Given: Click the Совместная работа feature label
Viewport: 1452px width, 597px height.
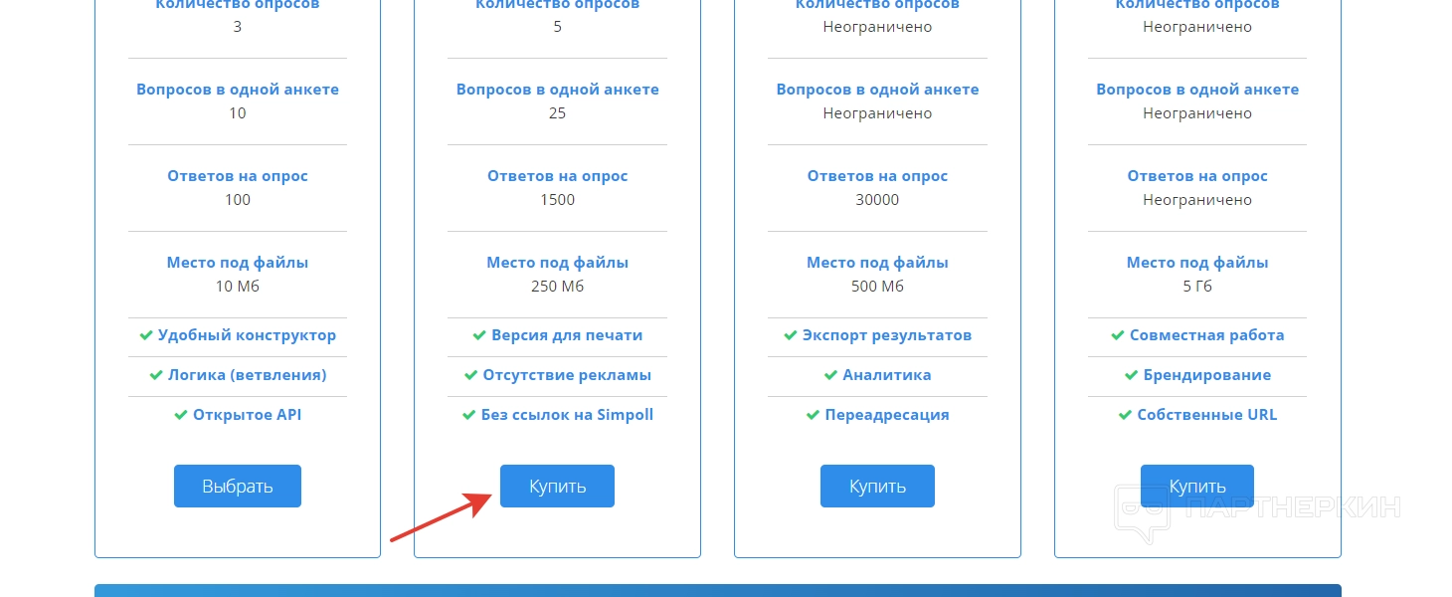Looking at the screenshot, I should (1206, 335).
